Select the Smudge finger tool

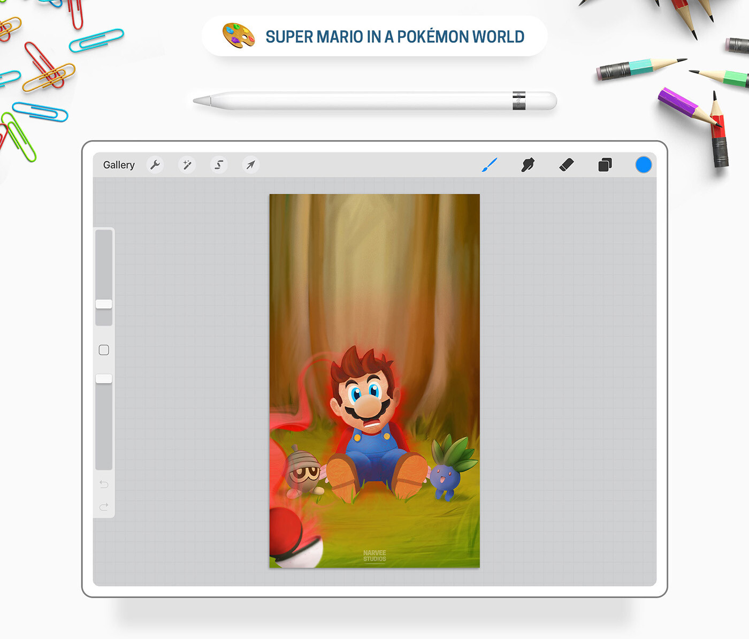[528, 165]
